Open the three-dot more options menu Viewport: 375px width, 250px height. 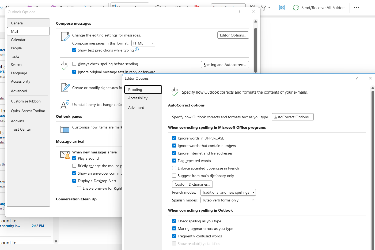pos(357,8)
